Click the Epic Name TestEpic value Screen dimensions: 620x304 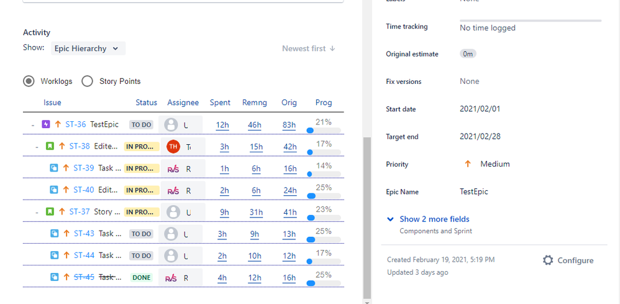474,191
